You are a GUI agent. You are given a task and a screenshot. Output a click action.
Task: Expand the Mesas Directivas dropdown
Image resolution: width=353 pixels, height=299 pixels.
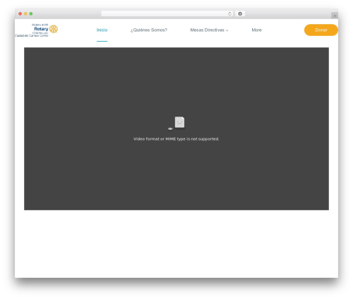tap(209, 30)
